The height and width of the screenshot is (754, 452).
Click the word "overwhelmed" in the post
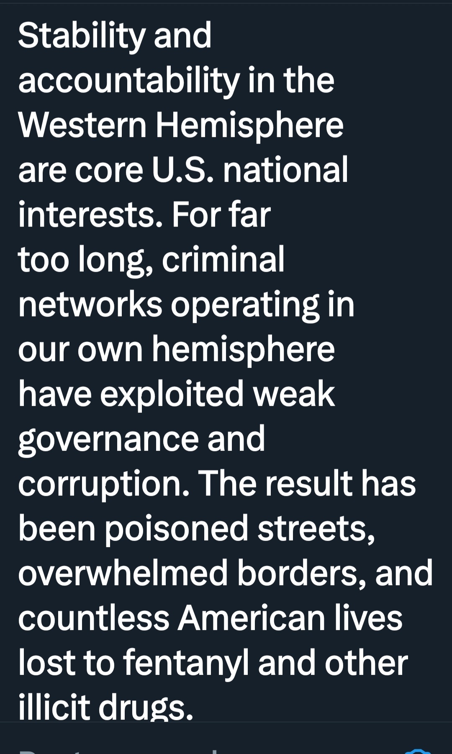click(123, 573)
